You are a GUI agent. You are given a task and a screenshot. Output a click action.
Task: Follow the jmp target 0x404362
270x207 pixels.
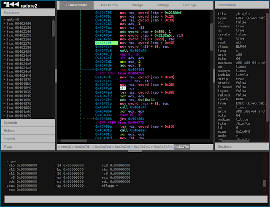point(136,70)
